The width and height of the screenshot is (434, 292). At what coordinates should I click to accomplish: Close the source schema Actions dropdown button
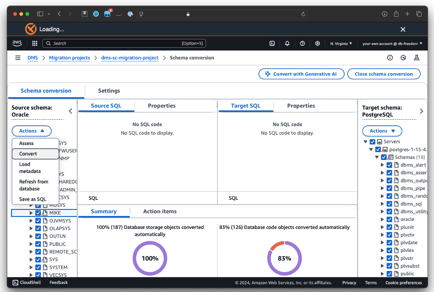[32, 131]
